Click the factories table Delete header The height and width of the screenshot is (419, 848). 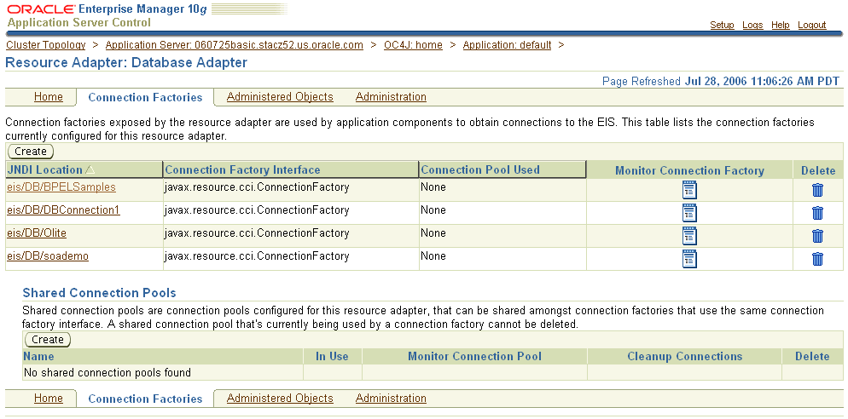coord(818,170)
